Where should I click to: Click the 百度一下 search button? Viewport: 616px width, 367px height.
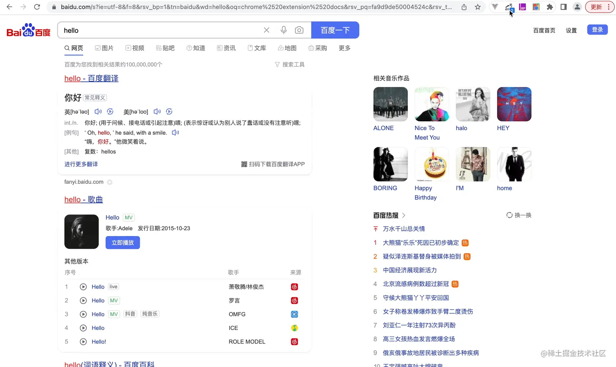(335, 30)
